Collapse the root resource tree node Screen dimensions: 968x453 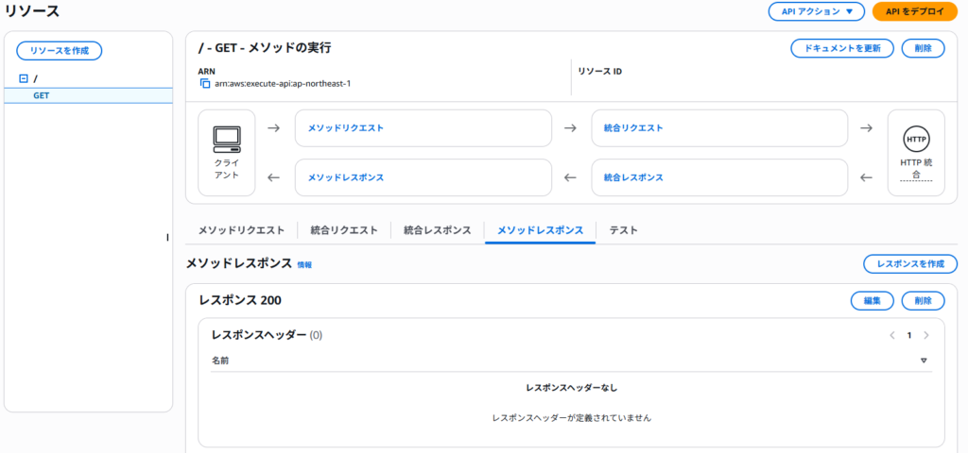[x=24, y=78]
